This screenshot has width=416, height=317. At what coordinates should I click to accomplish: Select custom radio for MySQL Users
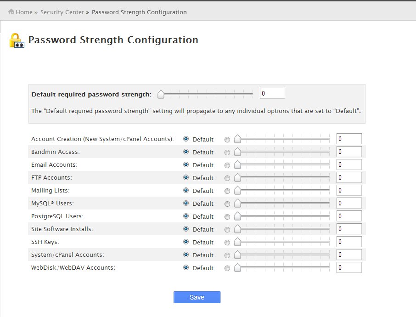pos(227,204)
